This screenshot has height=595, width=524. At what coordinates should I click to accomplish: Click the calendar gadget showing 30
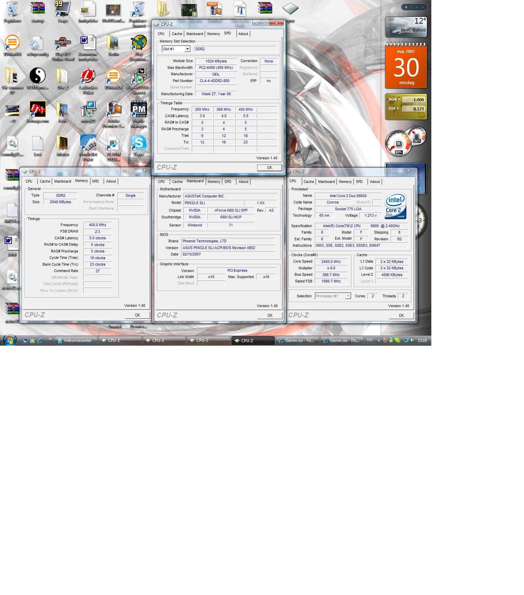(x=406, y=66)
